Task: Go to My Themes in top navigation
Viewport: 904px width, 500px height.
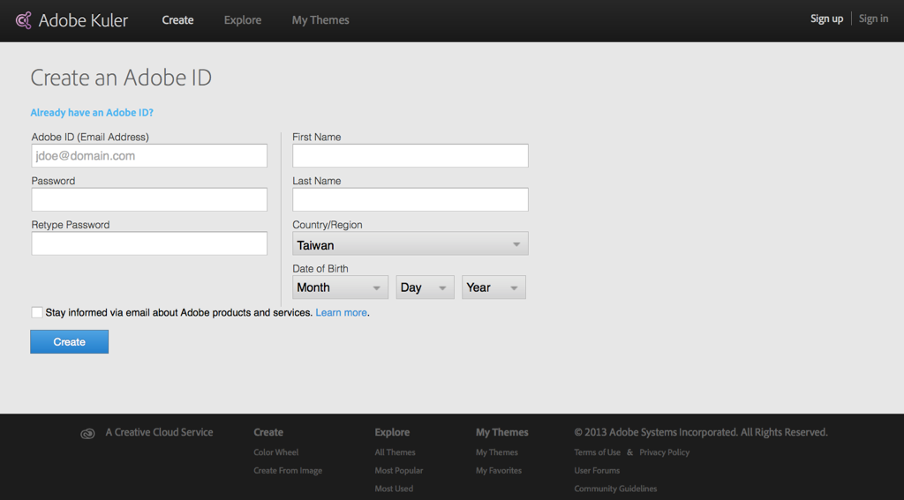Action: click(320, 19)
